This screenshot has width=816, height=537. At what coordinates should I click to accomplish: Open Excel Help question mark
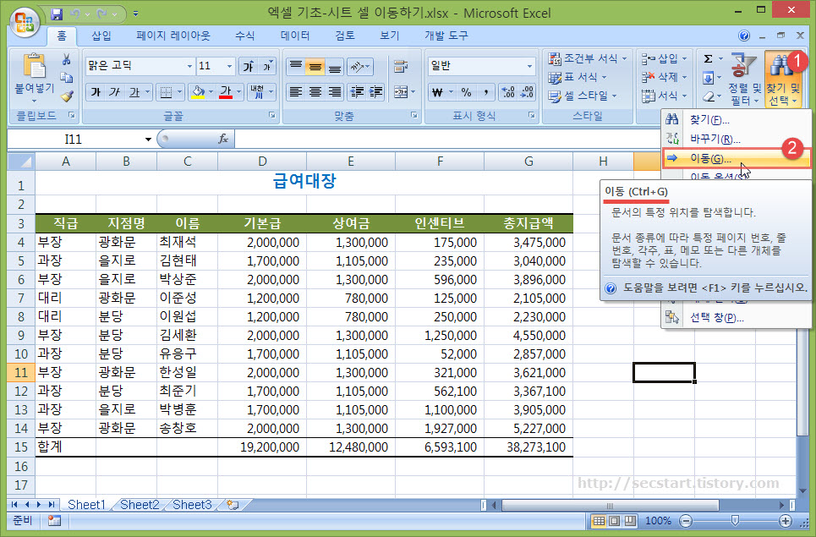pyautogui.click(x=744, y=36)
